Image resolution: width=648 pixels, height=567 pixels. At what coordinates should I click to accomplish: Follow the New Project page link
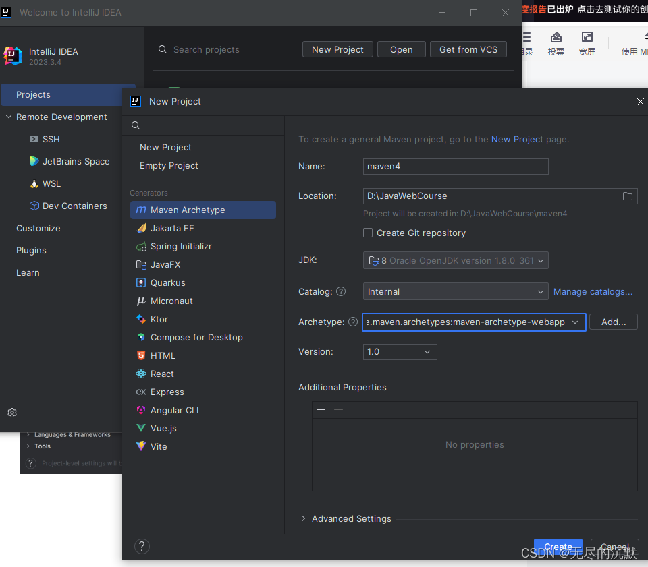click(x=516, y=139)
